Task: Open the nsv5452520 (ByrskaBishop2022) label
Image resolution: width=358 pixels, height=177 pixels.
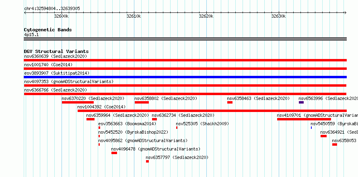Action: coord(133,132)
